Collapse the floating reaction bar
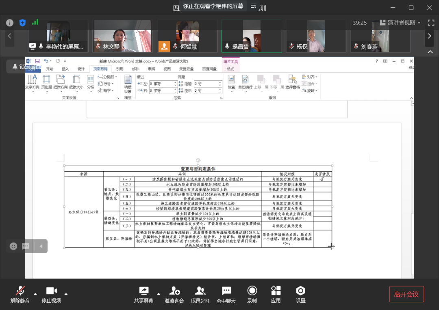The width and height of the screenshot is (439, 310). pyautogui.click(x=41, y=246)
